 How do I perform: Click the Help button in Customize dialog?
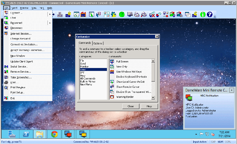coord(149,106)
